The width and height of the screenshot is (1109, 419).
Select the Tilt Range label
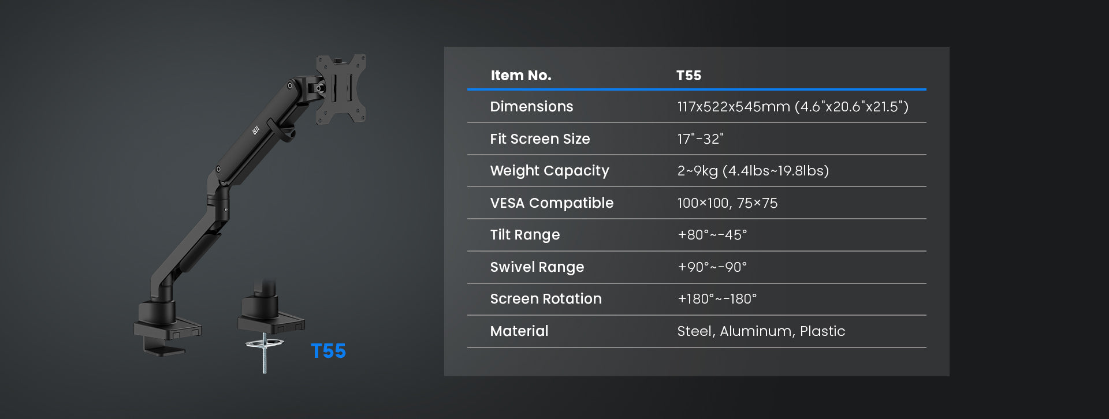pos(524,235)
